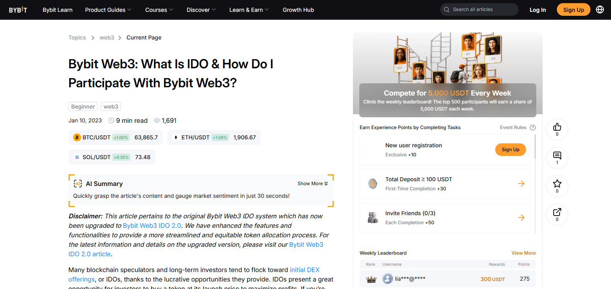The width and height of the screenshot is (611, 289).
Task: Open Bybit Learn nav item
Action: tap(58, 10)
